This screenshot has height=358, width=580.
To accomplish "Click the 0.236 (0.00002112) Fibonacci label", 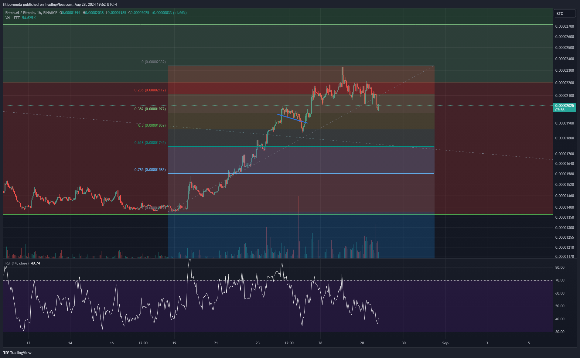I will (x=150, y=90).
